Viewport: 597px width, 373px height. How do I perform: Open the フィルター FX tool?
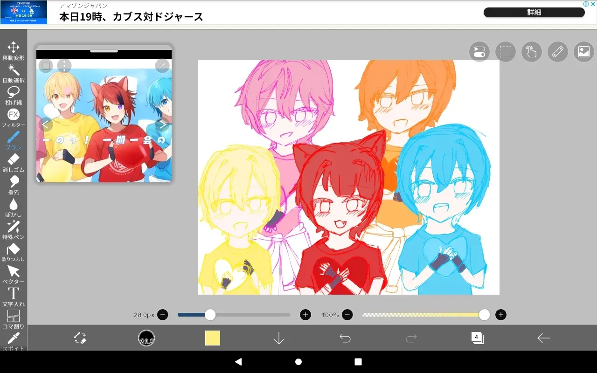[14, 118]
